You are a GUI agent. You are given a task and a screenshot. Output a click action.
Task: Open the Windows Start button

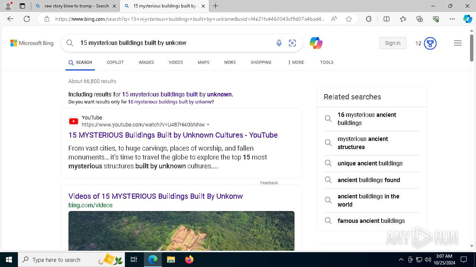click(x=9, y=260)
